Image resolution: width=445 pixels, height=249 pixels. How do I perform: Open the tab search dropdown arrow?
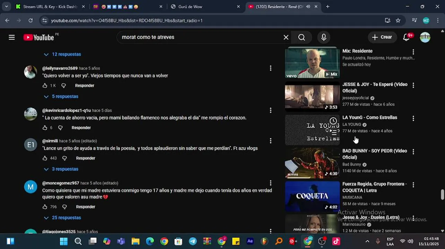[6, 7]
